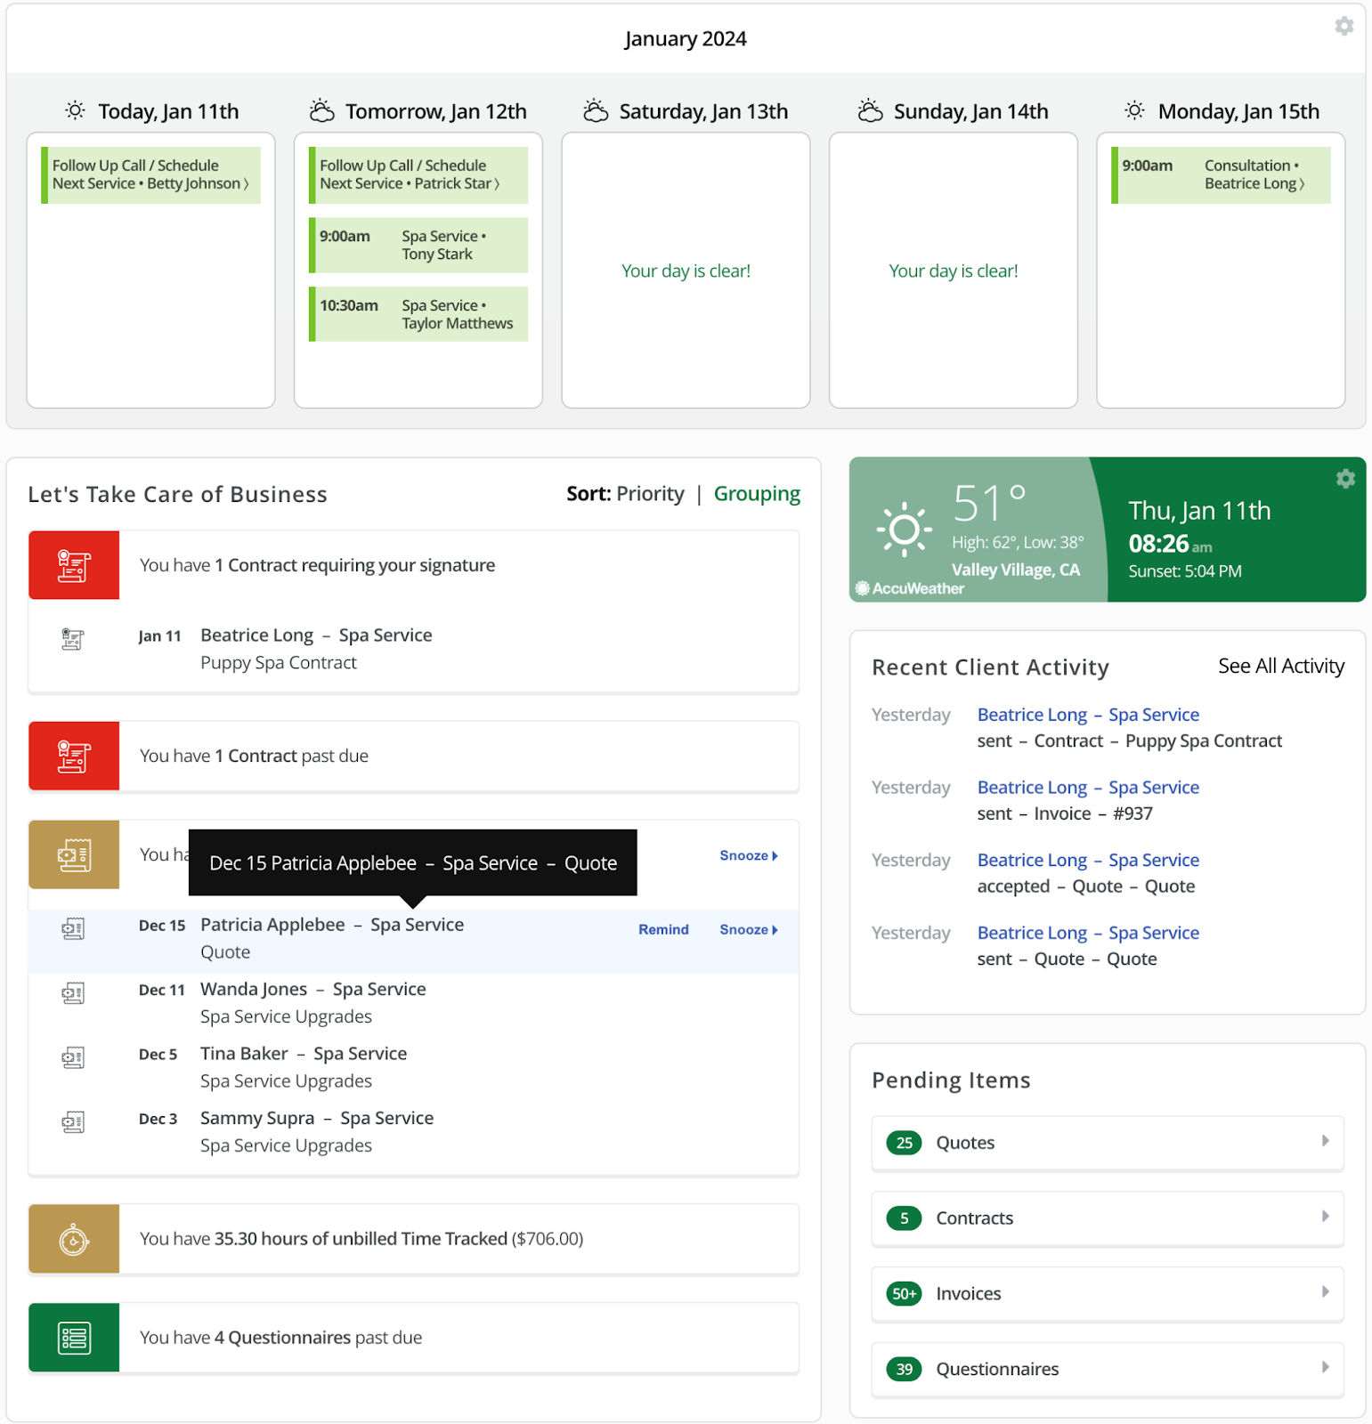1372x1424 pixels.
Task: Open Tony Stark 9:00am Spa Service event
Action: pyautogui.click(x=418, y=245)
